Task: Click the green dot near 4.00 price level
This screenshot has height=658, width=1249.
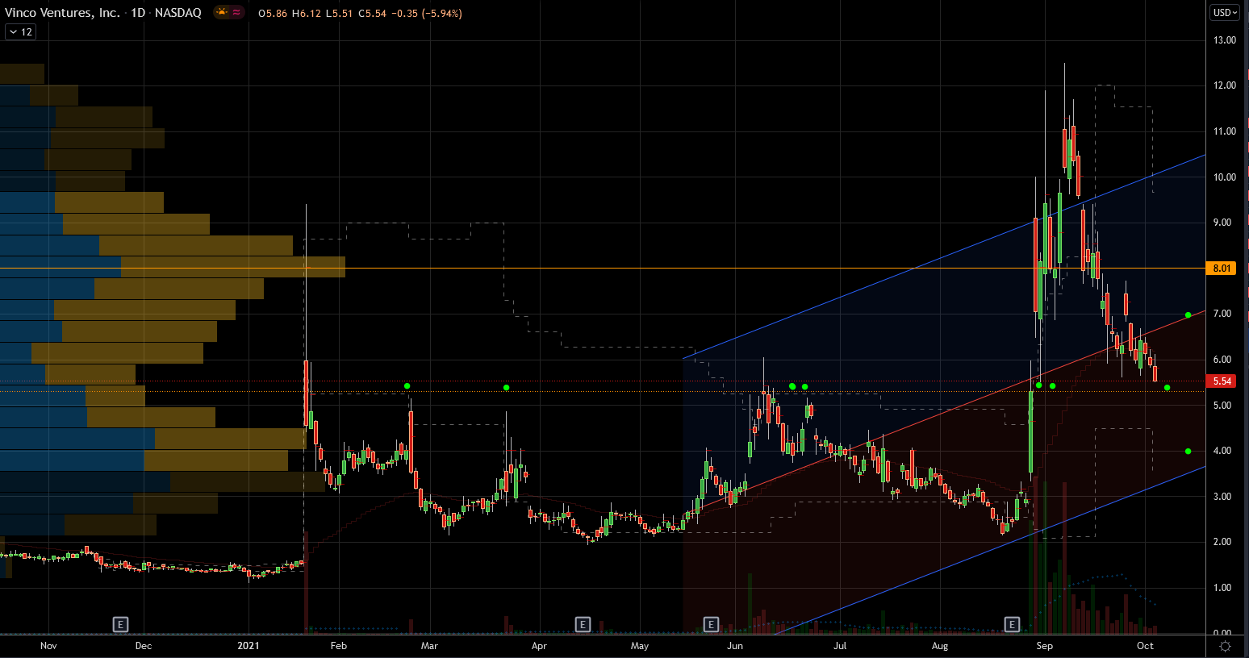Action: pyautogui.click(x=1188, y=452)
